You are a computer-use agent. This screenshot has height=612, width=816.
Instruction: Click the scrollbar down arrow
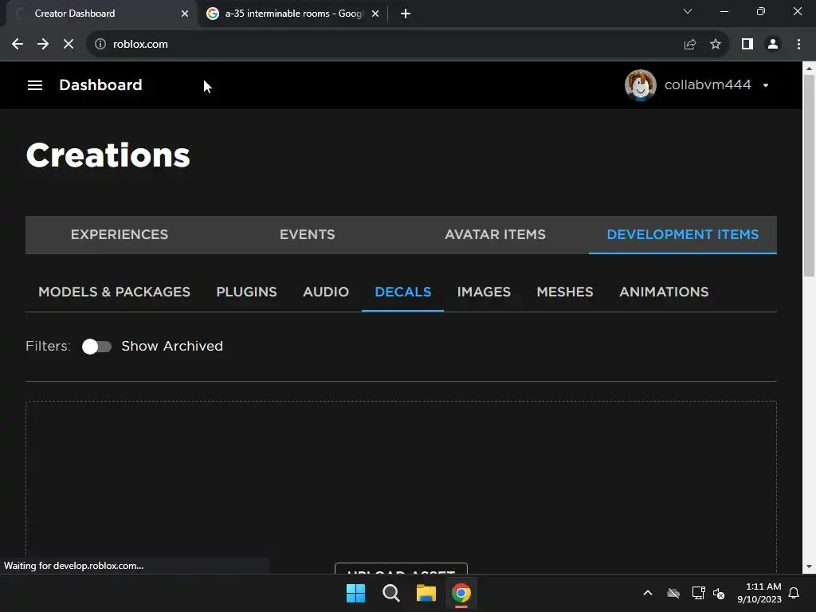pos(810,567)
